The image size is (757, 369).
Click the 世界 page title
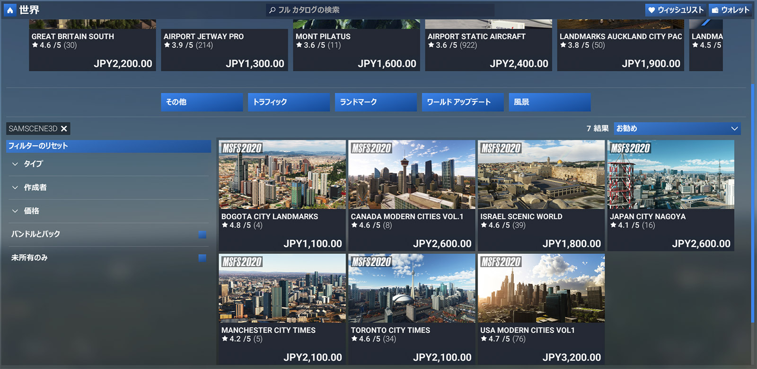click(29, 10)
